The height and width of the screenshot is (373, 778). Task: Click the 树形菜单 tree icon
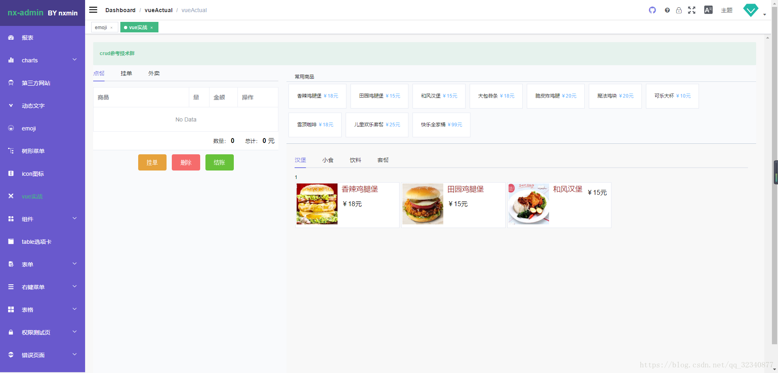11,151
